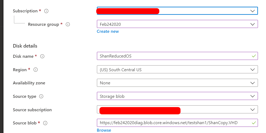This screenshot has width=266, height=133.
Task: Click info icon beside Region label
Action: point(35,70)
